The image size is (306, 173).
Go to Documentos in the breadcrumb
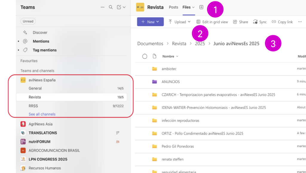point(150,44)
